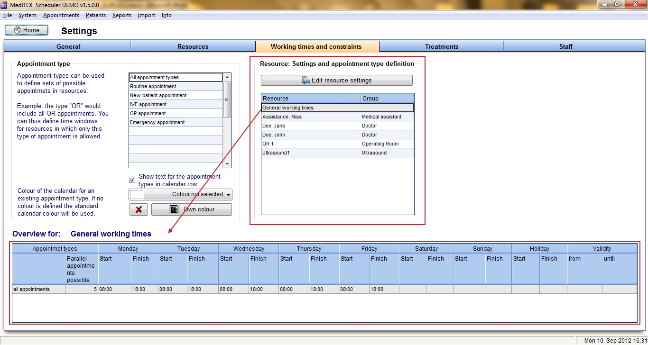Click the Validity until cell

(620, 289)
